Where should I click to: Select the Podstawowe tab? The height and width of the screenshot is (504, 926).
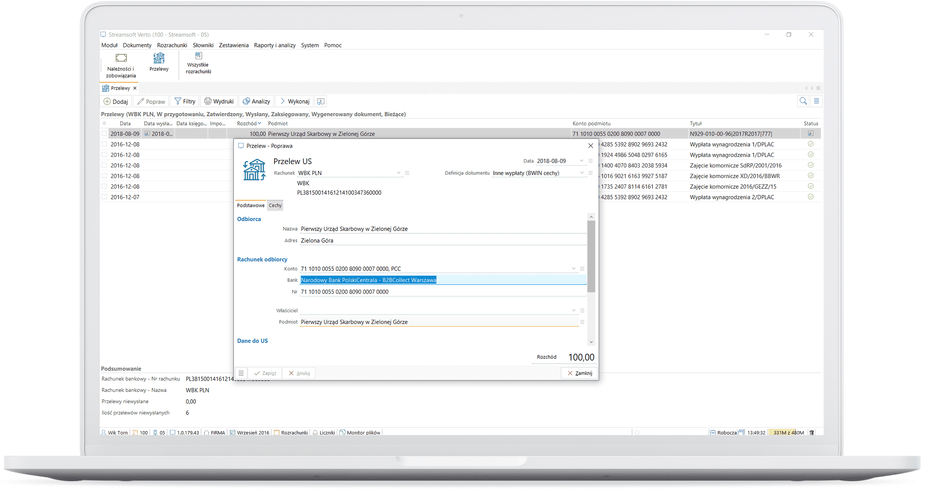coord(251,205)
